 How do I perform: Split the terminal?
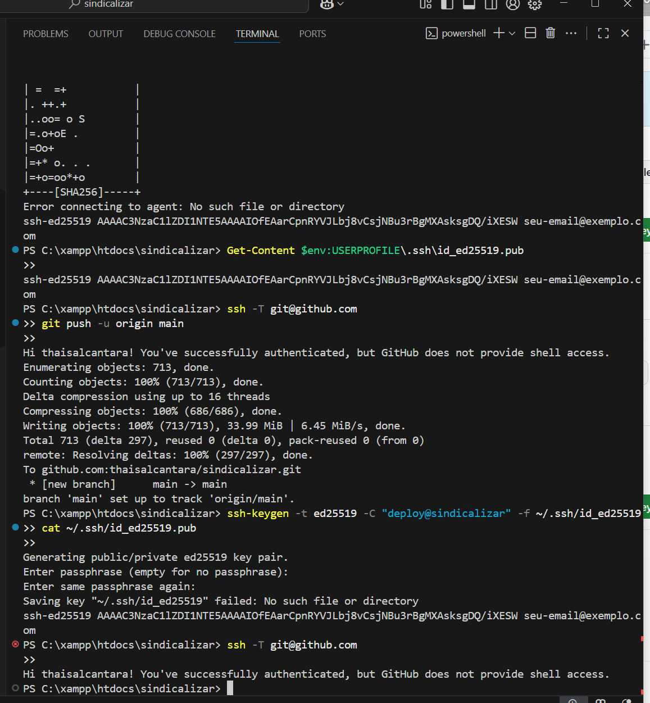[530, 33]
